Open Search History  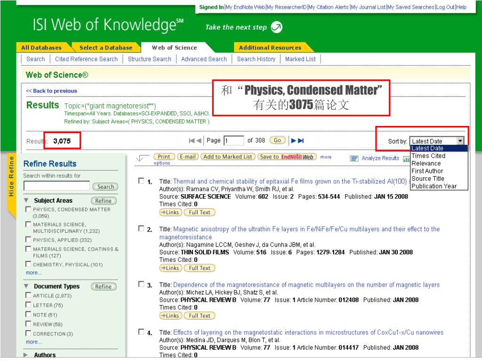(x=256, y=59)
